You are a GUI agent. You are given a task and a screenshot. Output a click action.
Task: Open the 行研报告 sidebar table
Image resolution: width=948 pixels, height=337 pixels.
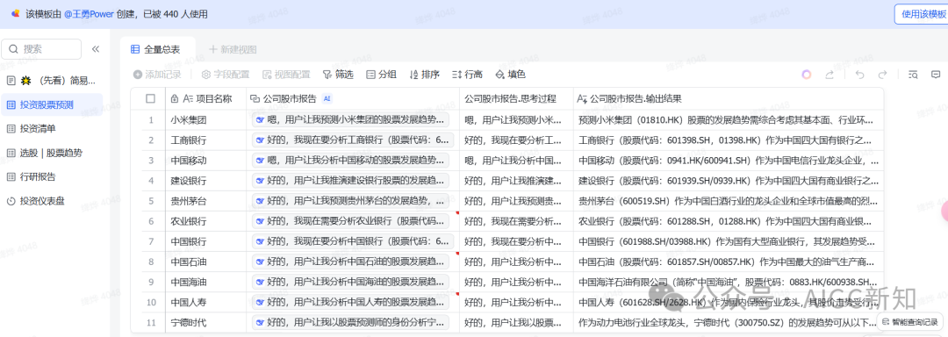(x=52, y=177)
